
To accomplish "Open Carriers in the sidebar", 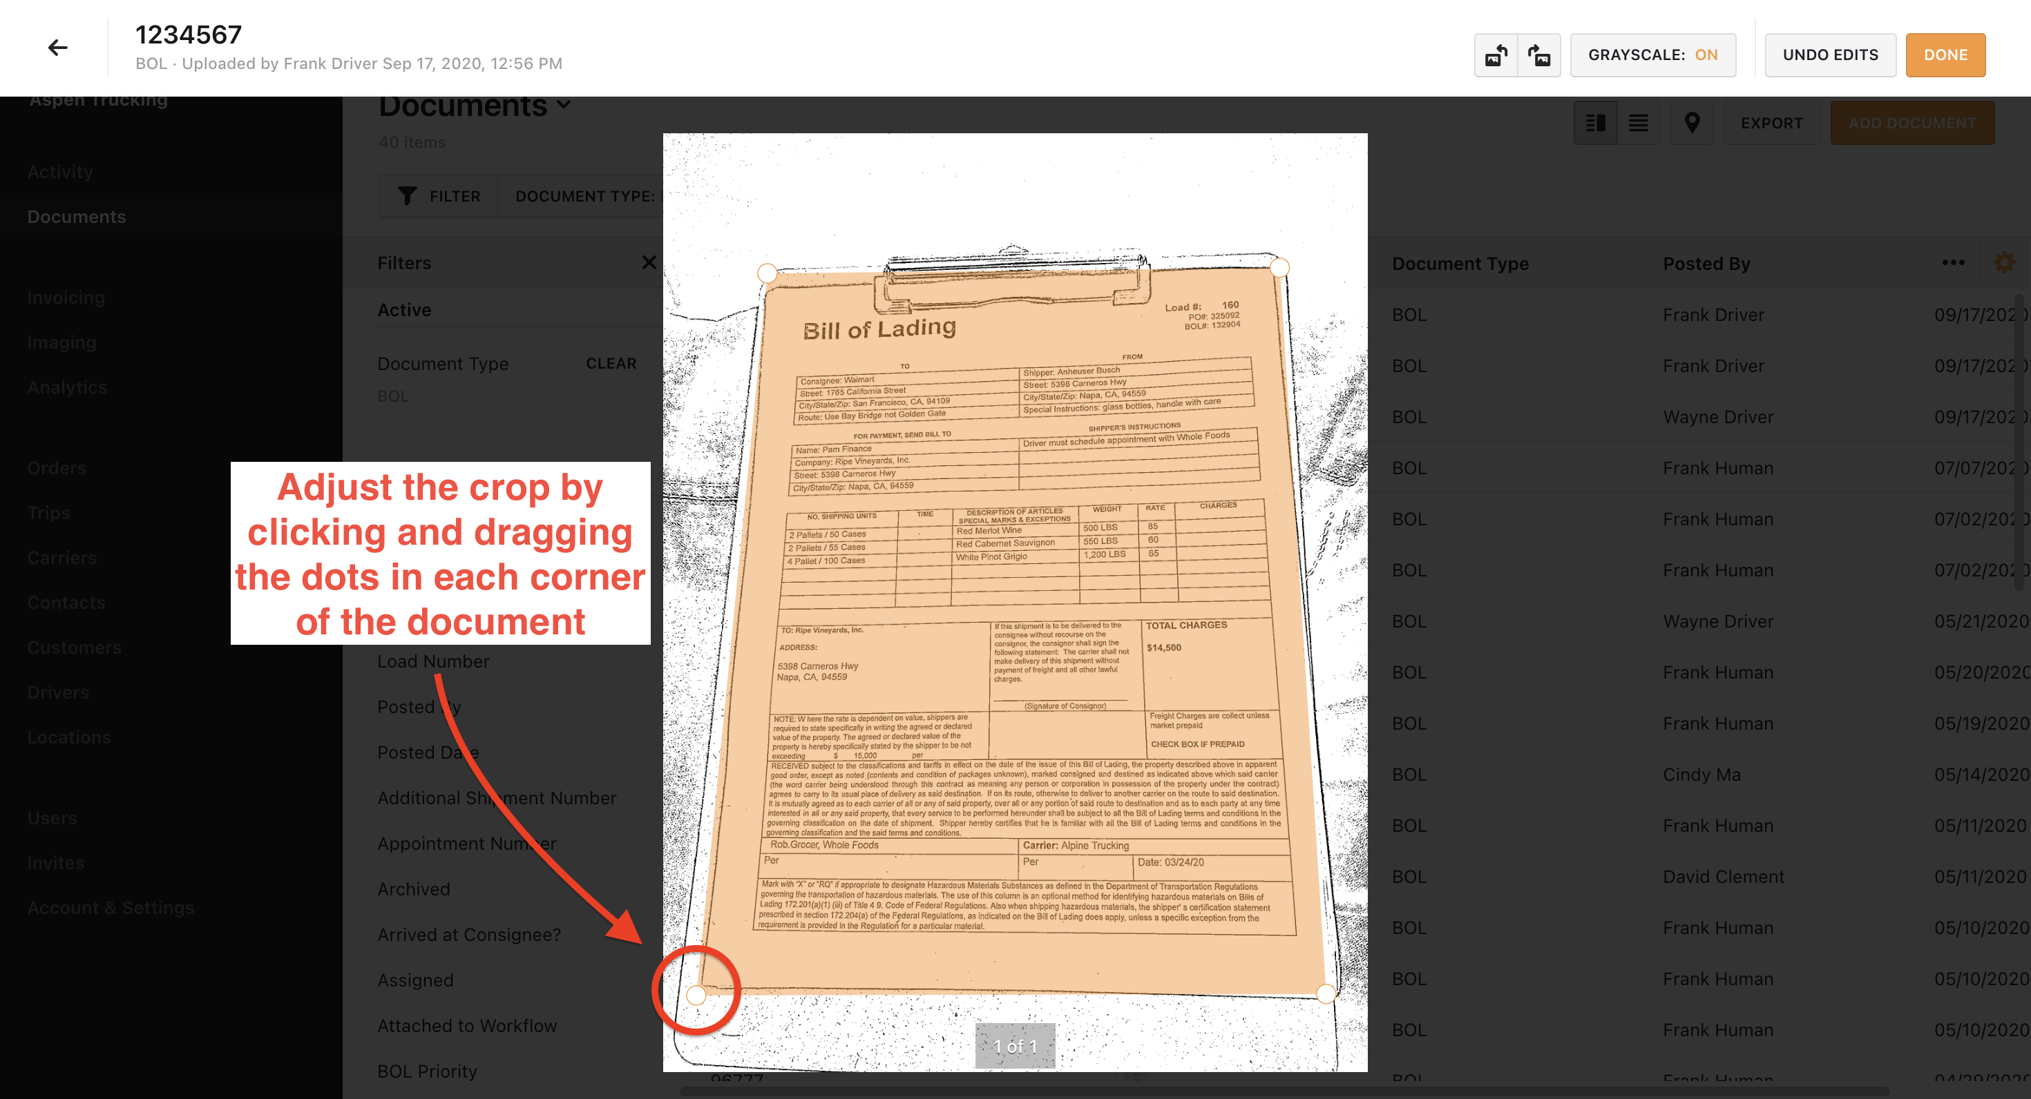I will point(61,558).
